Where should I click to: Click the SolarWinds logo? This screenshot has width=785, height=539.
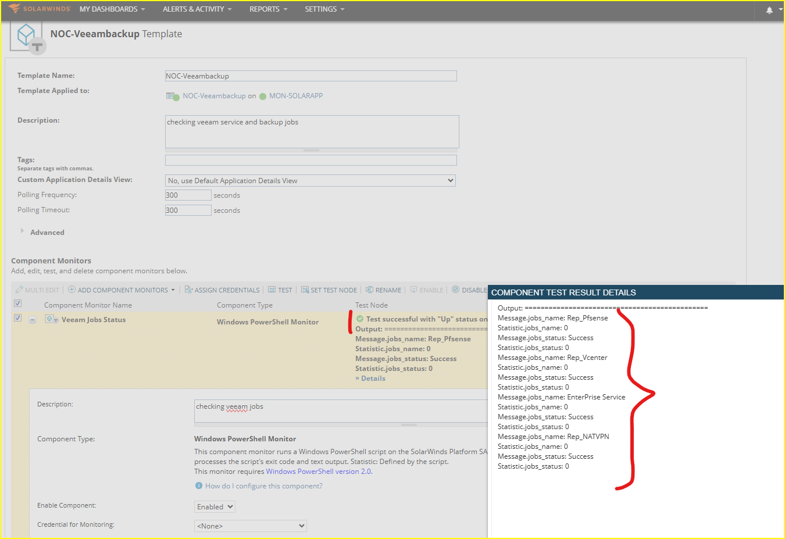point(39,9)
